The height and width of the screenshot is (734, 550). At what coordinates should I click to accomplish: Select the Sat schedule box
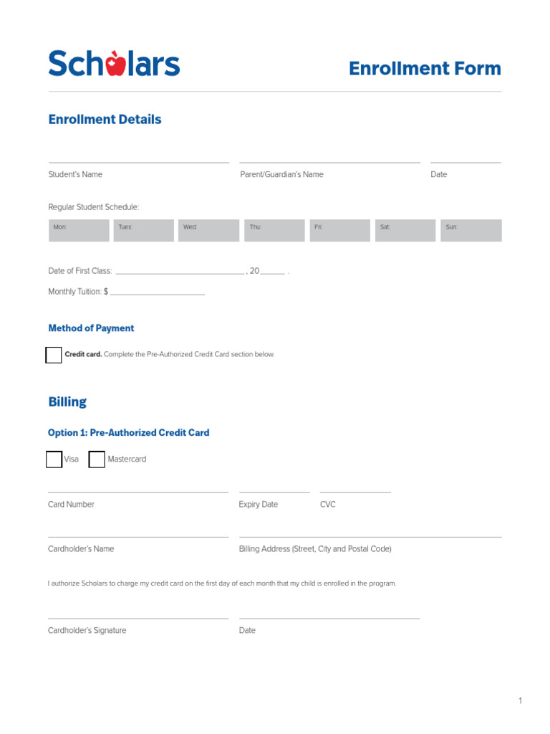point(405,230)
